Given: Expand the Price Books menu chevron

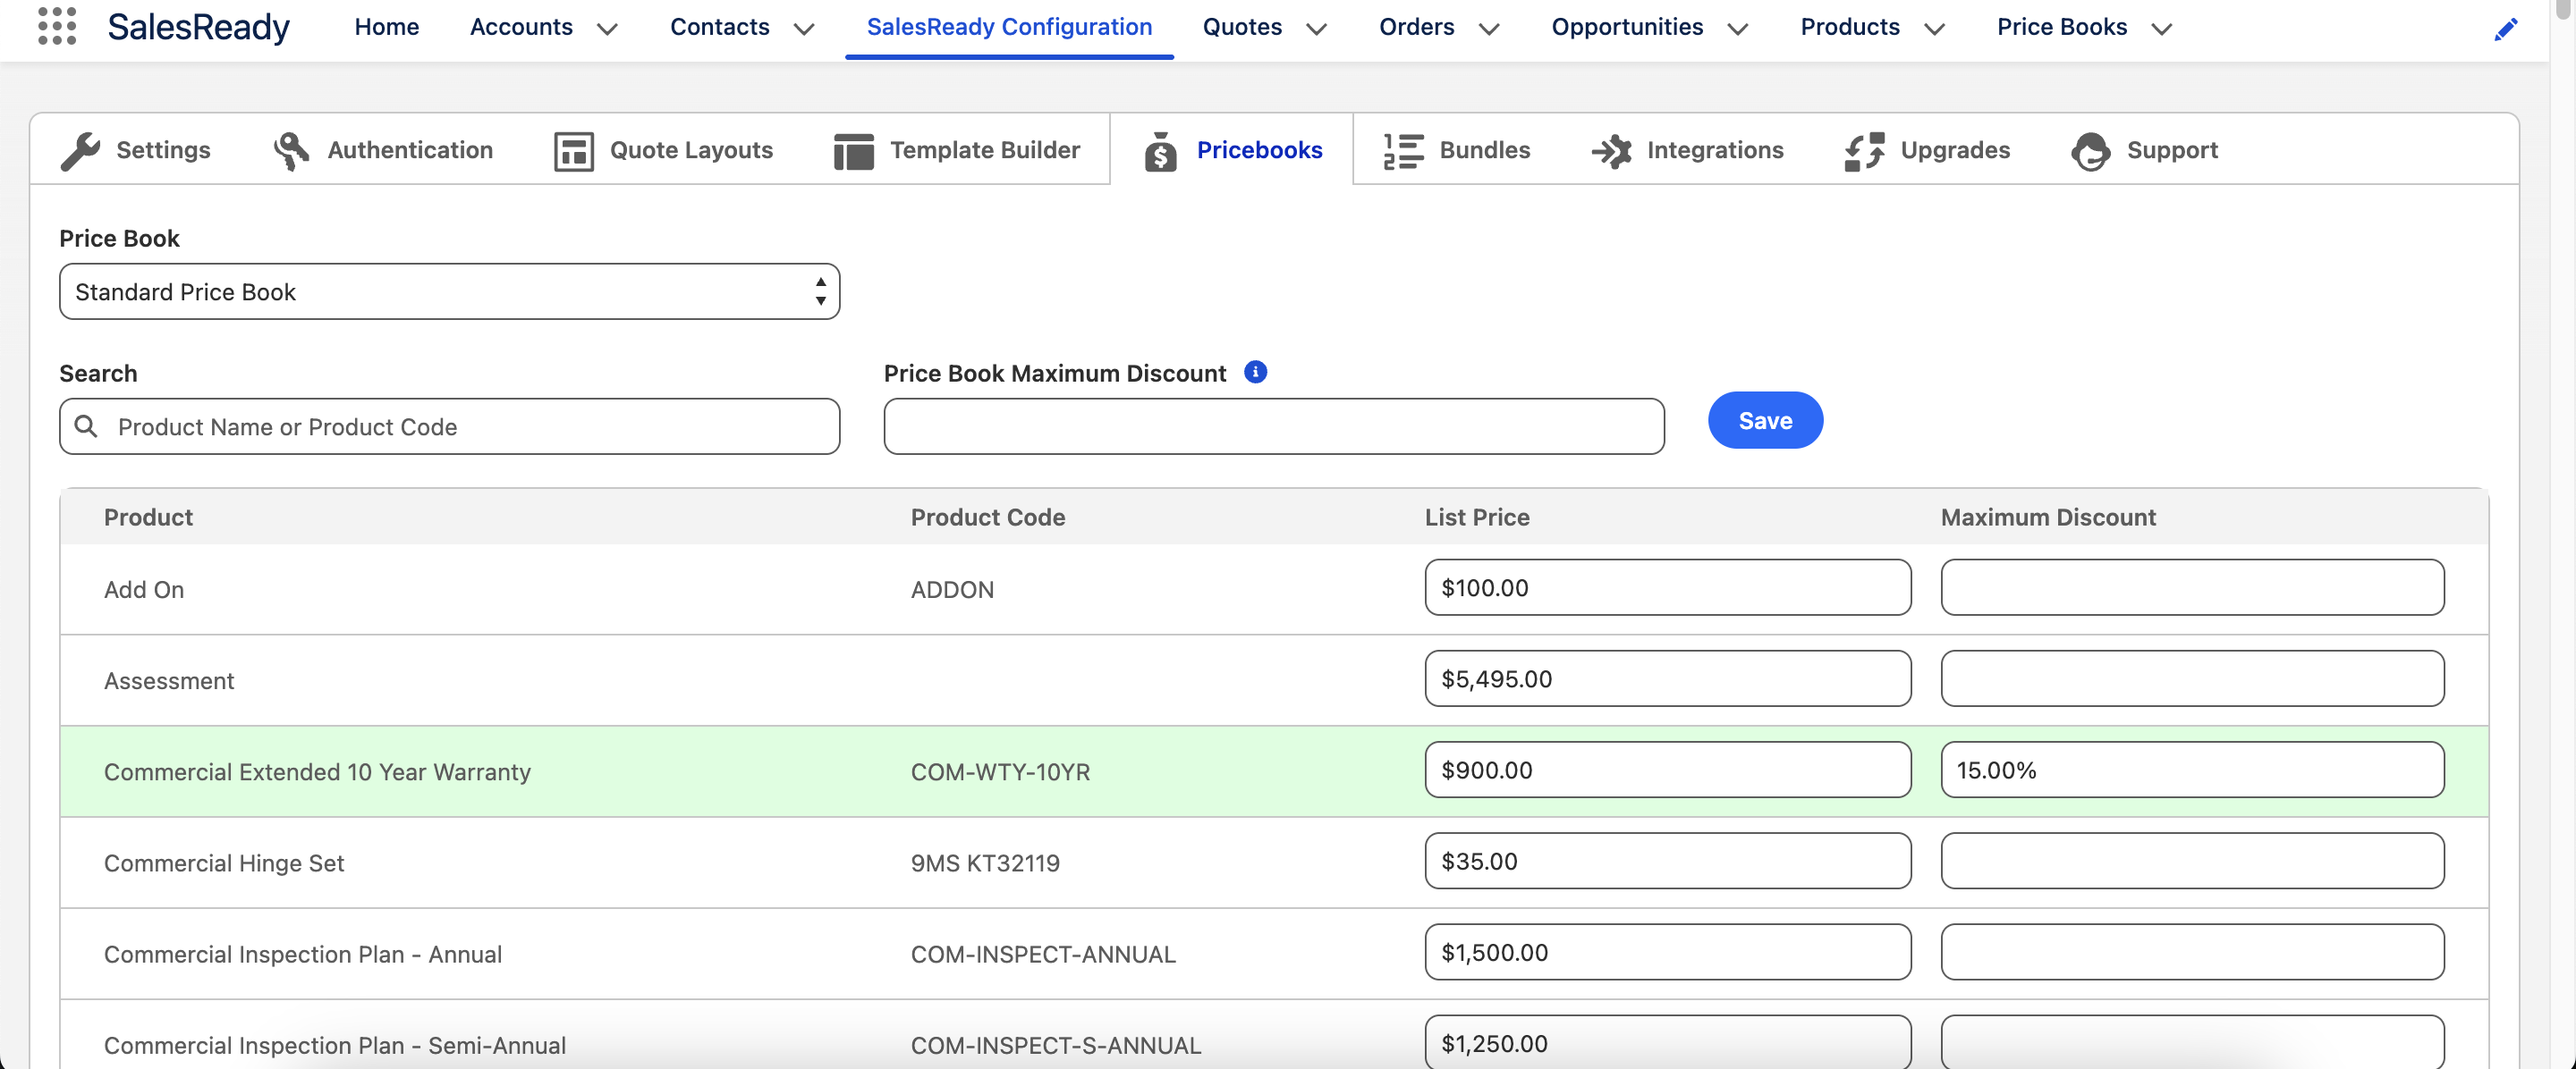Looking at the screenshot, I should (x=2162, y=29).
